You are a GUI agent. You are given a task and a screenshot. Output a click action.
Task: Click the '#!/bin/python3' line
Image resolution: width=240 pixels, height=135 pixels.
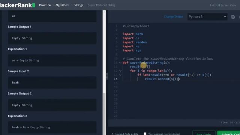136,26
